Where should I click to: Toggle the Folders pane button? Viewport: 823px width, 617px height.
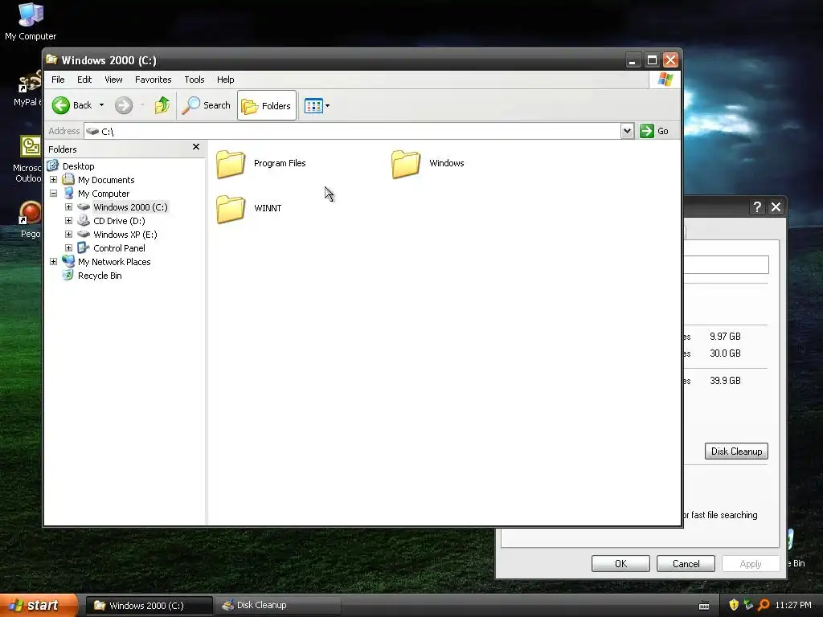pyautogui.click(x=267, y=105)
